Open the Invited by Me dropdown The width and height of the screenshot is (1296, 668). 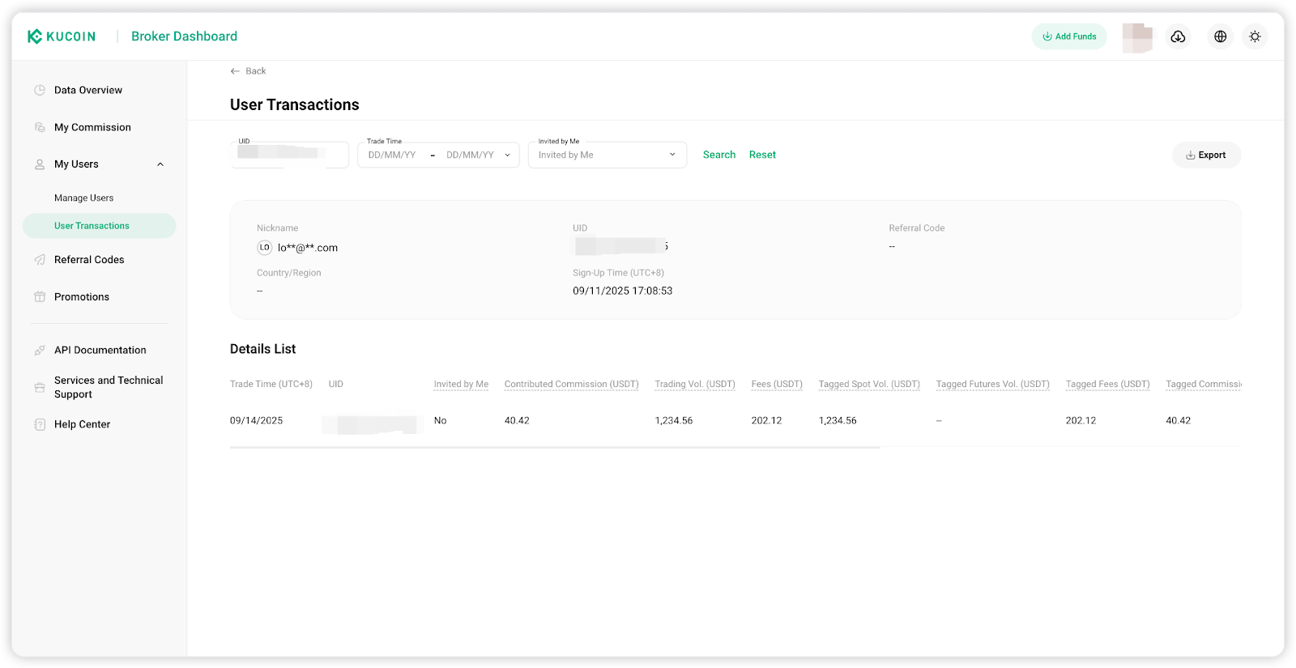pos(607,155)
